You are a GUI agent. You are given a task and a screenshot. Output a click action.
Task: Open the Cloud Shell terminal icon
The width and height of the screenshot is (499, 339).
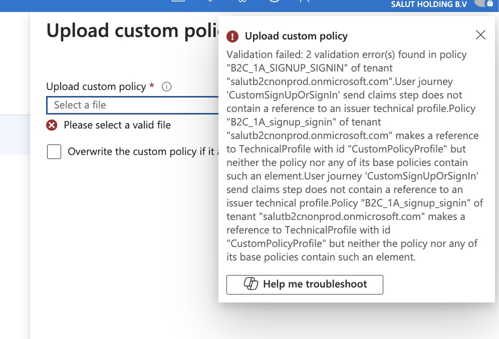tap(178, 1)
